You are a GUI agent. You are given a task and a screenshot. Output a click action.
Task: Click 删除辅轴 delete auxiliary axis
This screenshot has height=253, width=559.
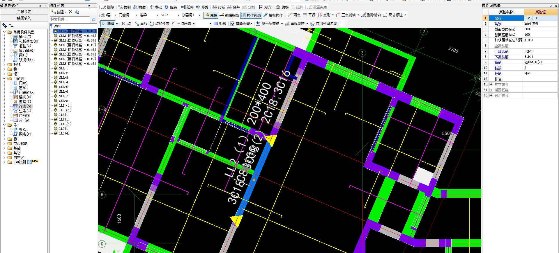(371, 15)
